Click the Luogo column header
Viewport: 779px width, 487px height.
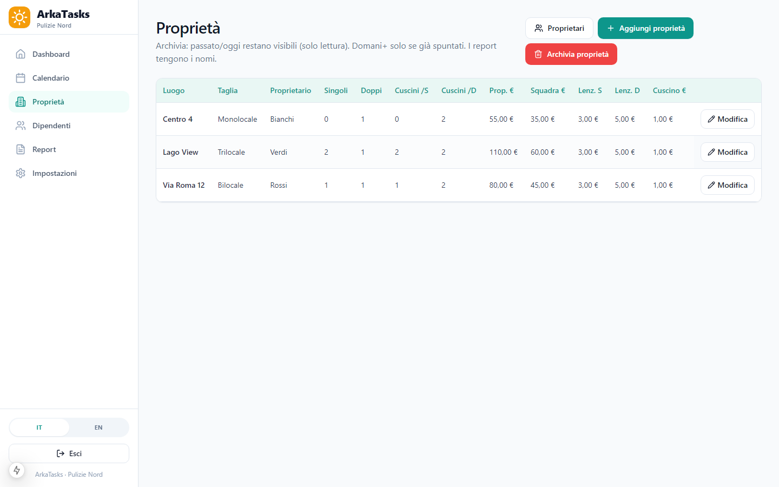tap(174, 90)
